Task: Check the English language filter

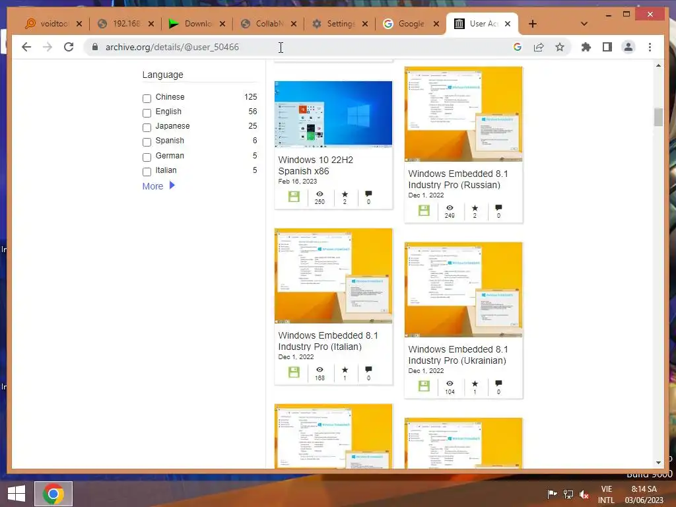Action: [x=147, y=113]
